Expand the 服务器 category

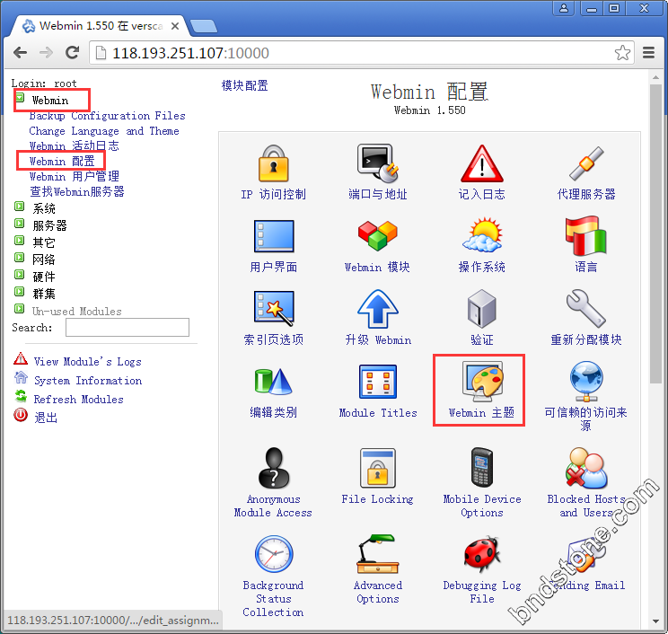click(19, 224)
